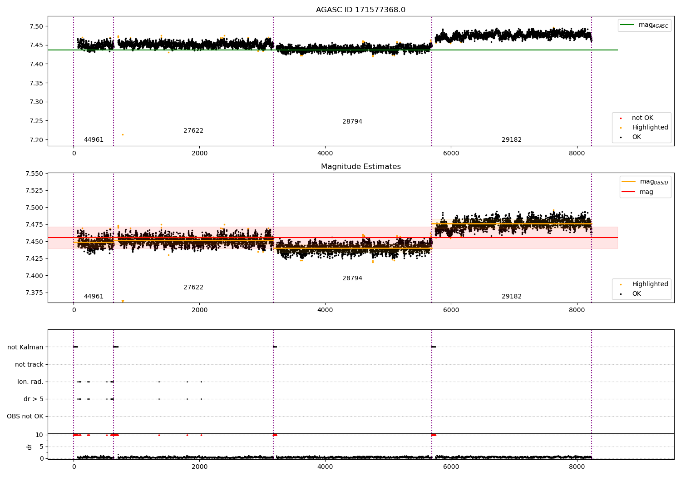
Task: Click x-tick 4000 under the bottom plot
Action: 325,467
